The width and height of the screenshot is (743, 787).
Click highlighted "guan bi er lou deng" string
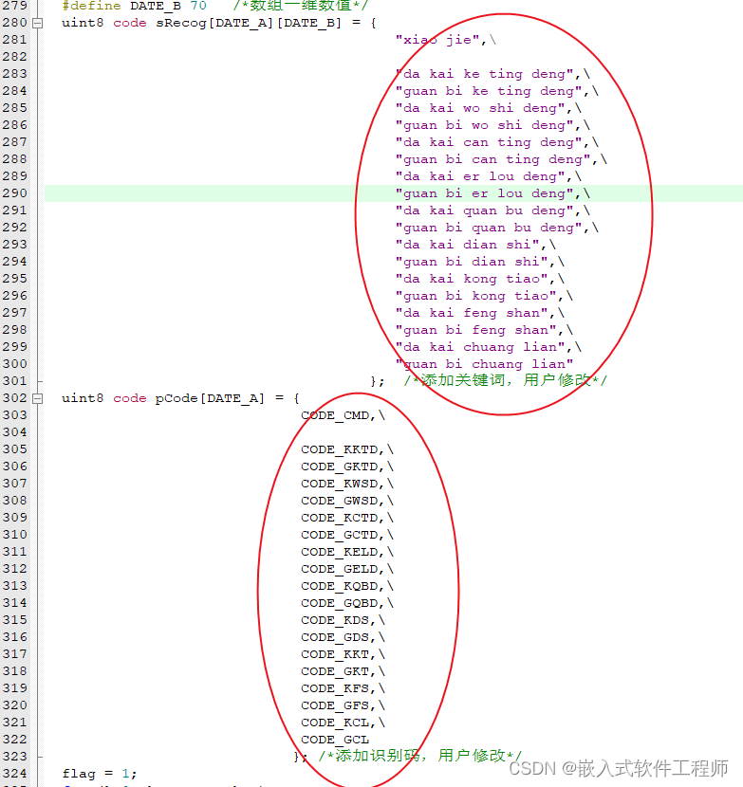tap(484, 193)
